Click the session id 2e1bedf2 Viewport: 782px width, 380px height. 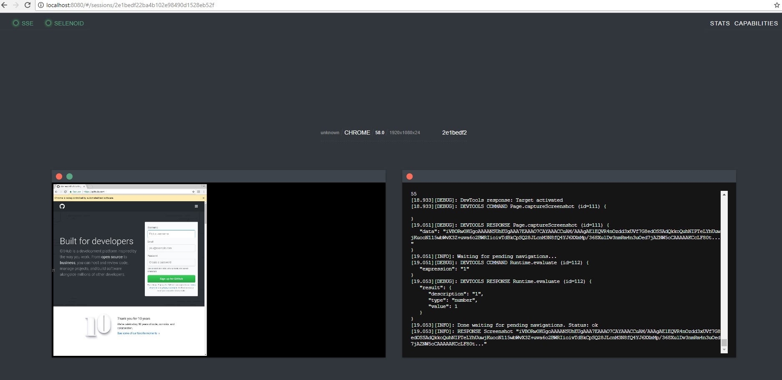coord(454,132)
